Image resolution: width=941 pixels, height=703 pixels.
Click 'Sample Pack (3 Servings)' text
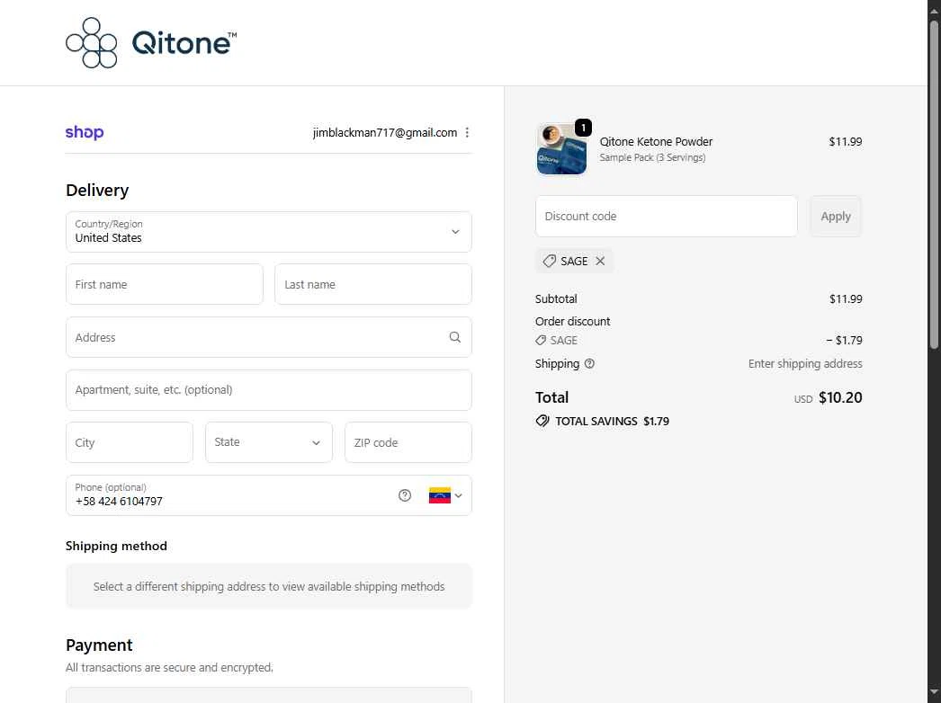pos(652,157)
